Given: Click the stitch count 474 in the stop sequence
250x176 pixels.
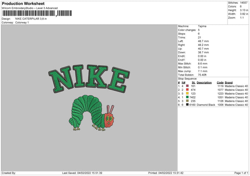Looking at the screenshot, I should pyautogui.click(x=193, y=90).
